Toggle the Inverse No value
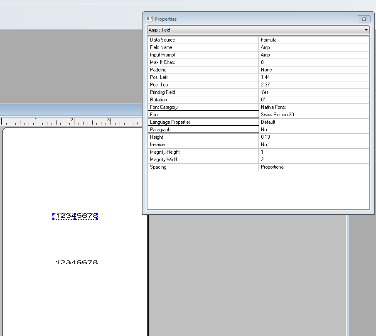 tap(314, 145)
